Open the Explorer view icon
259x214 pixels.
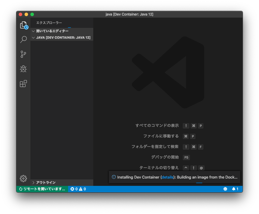click(23, 25)
